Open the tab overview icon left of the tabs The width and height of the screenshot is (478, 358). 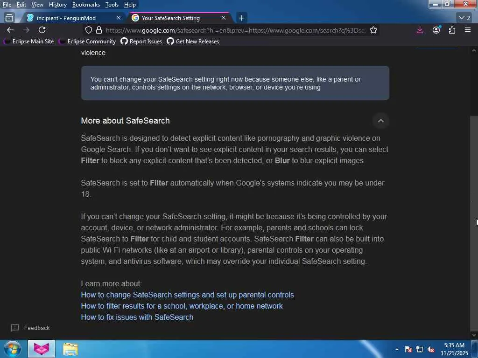tap(9, 18)
